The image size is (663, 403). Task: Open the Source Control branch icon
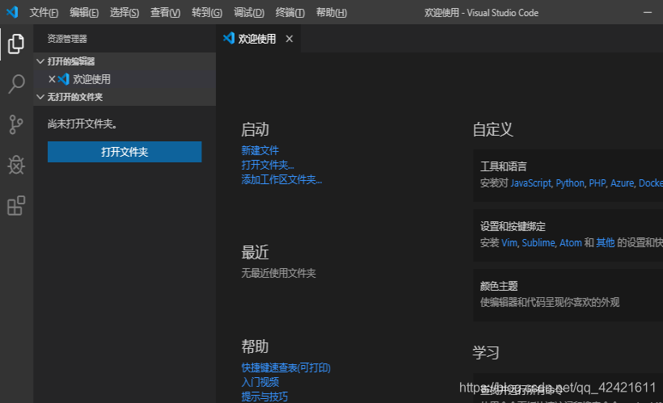(x=16, y=124)
